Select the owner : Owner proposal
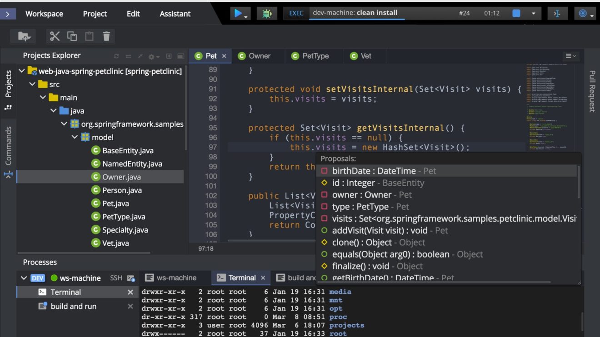This screenshot has width=600, height=337. pos(361,195)
